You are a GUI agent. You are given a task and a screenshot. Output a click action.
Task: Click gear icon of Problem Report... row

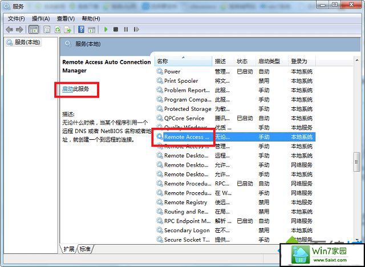point(160,90)
